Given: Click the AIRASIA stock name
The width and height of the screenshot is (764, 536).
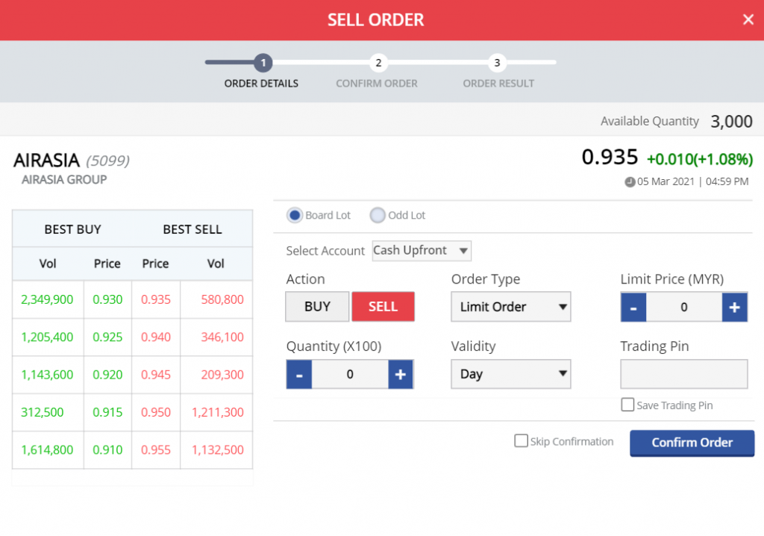Looking at the screenshot, I should point(46,161).
